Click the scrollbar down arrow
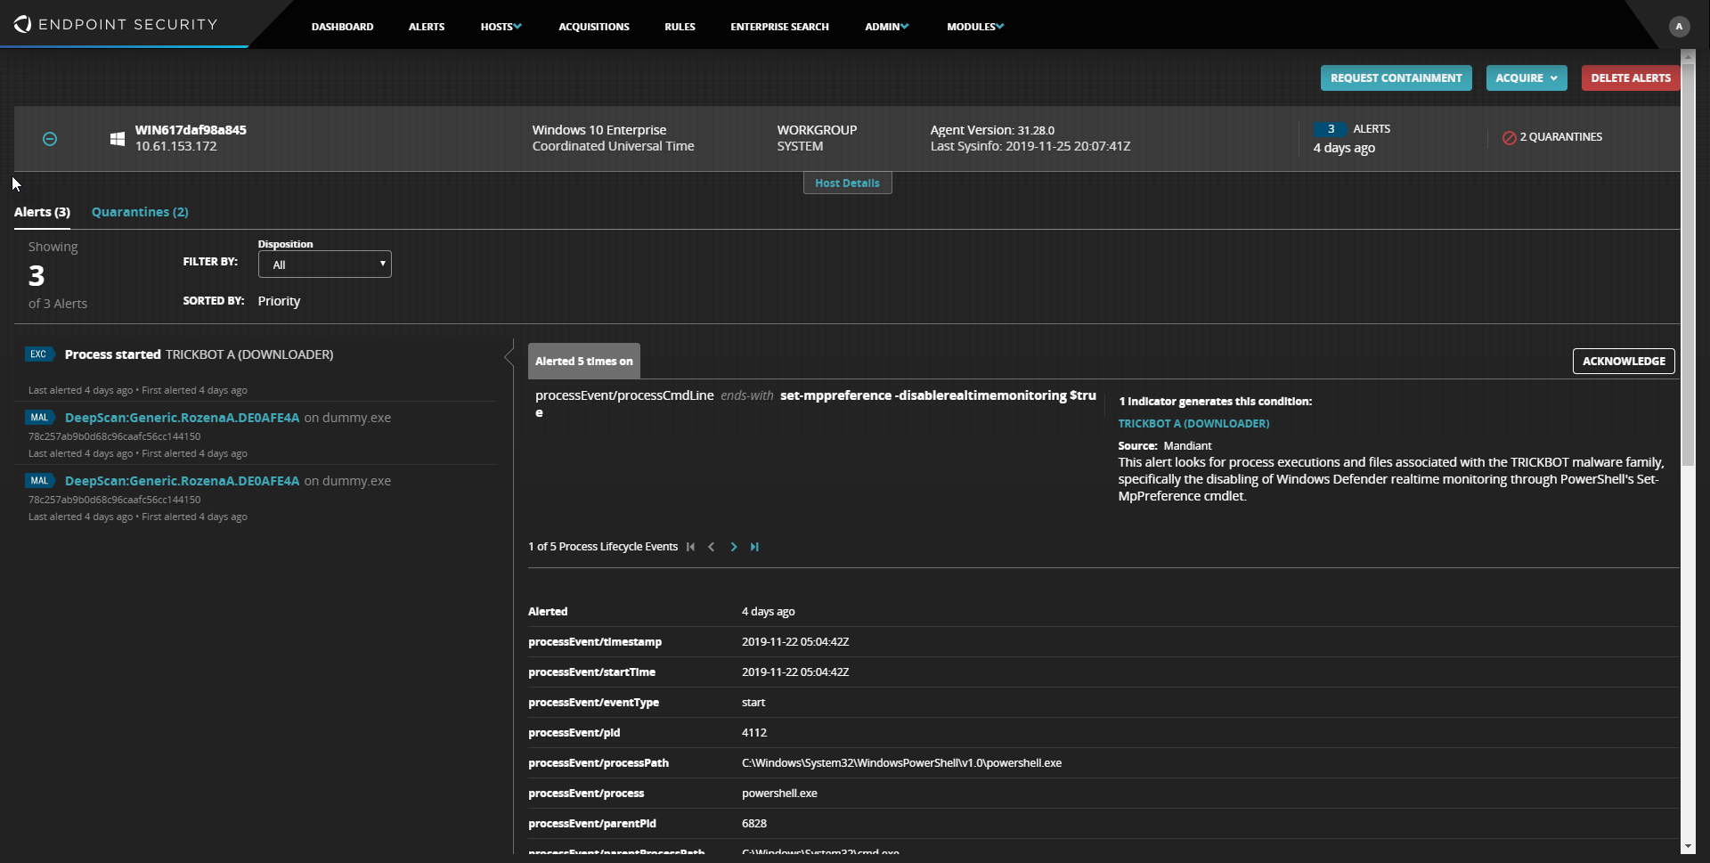The height and width of the screenshot is (863, 1710). (1688, 847)
